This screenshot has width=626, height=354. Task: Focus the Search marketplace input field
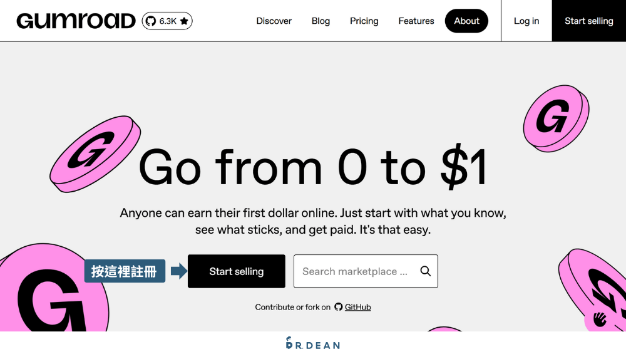pos(355,271)
